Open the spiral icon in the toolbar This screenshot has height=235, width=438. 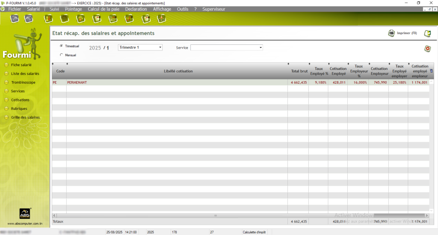point(65,18)
